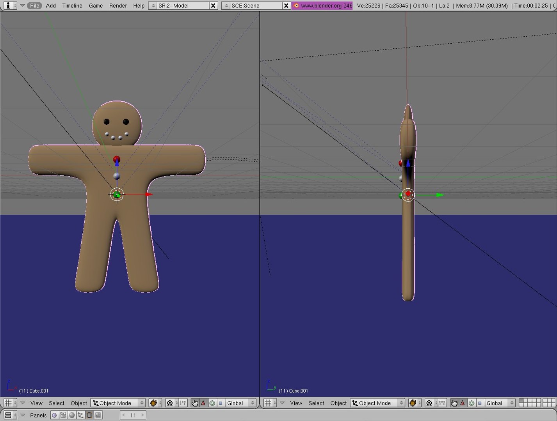Toggle move object centers only in right viewport
Viewport: 557px width, 421px height.
(x=442, y=403)
